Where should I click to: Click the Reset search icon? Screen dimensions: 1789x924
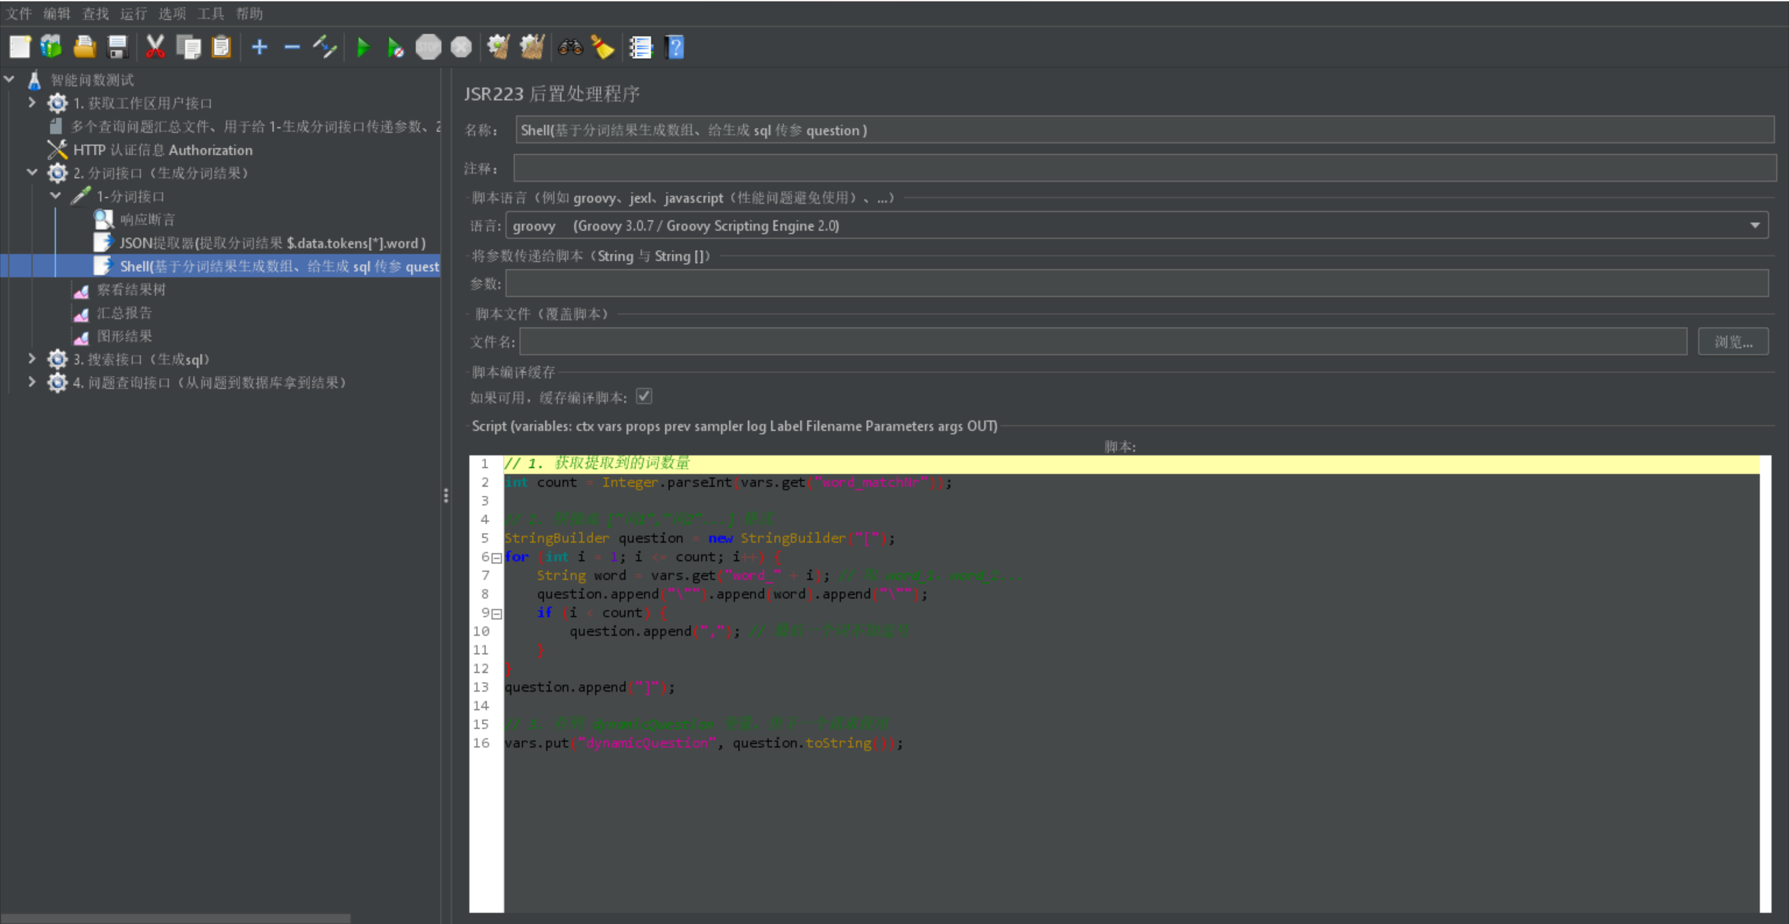[x=603, y=47]
